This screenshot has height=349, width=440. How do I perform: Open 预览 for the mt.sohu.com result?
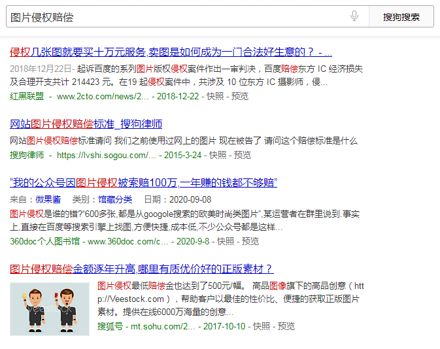pos(286,326)
